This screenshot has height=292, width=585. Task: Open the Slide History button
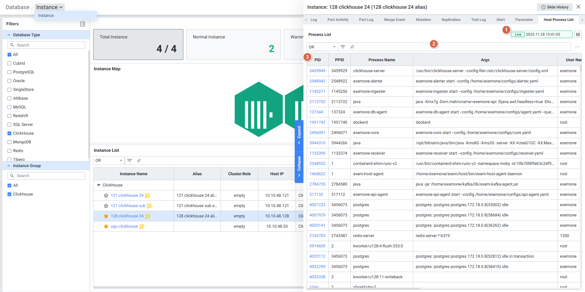point(554,7)
